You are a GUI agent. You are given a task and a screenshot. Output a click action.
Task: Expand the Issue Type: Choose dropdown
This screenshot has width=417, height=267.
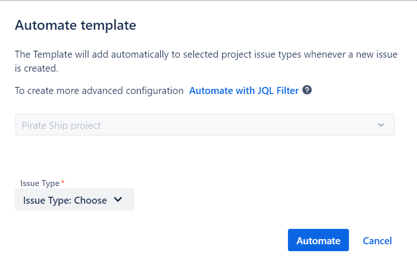(x=75, y=200)
